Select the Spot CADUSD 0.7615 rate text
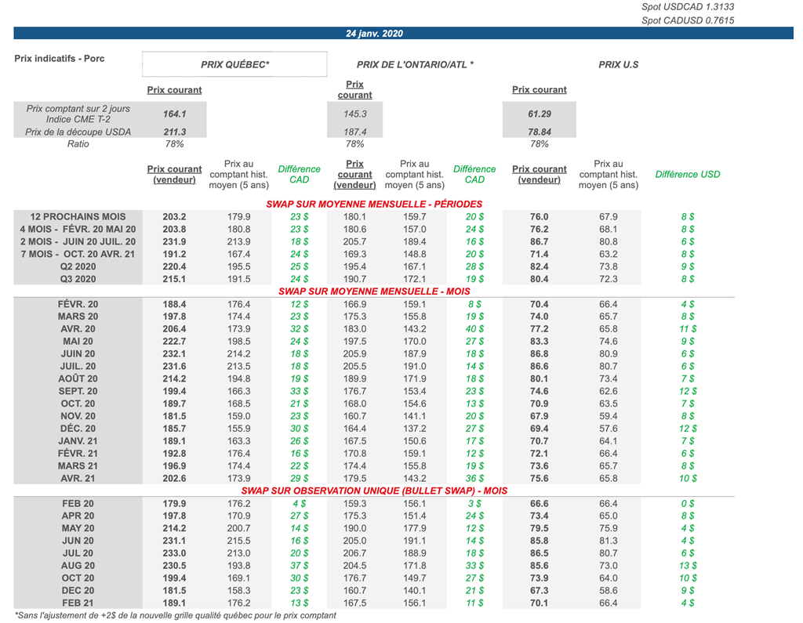 tap(688, 20)
